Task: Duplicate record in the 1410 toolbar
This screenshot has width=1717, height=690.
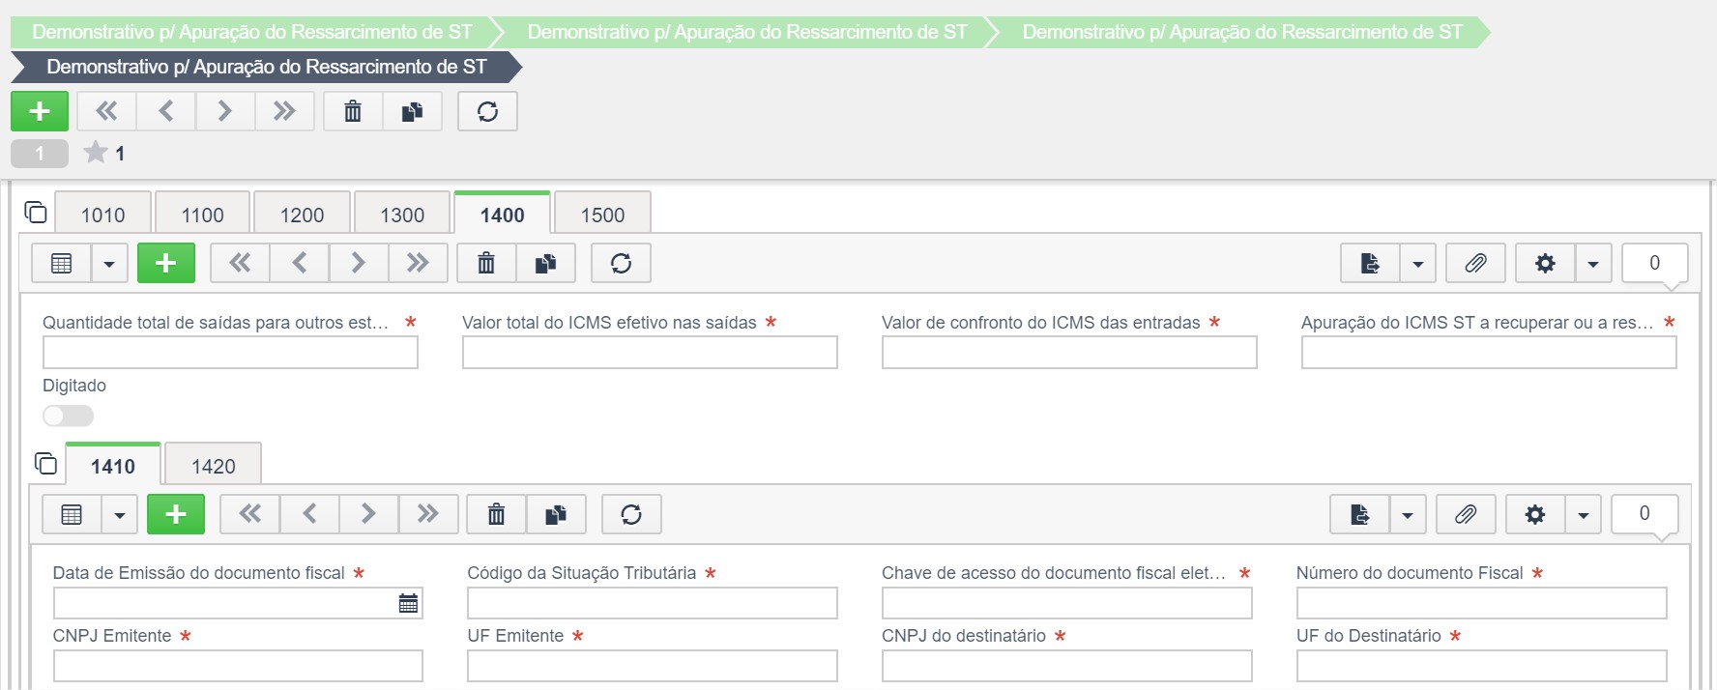Action: [556, 514]
